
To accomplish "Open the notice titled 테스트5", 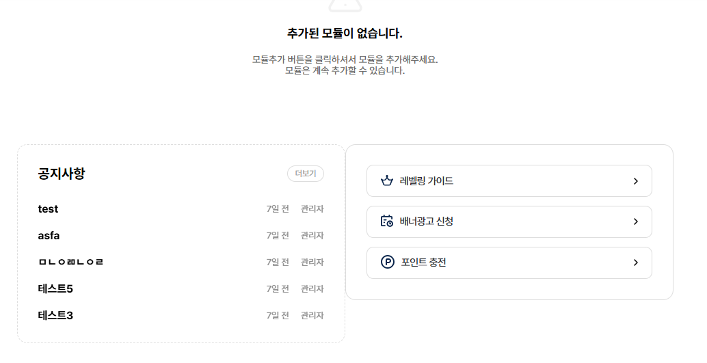I will point(55,288).
